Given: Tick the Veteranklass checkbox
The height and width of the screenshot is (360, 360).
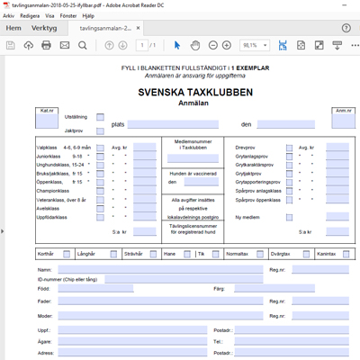Looking at the screenshot, I should point(100,200).
